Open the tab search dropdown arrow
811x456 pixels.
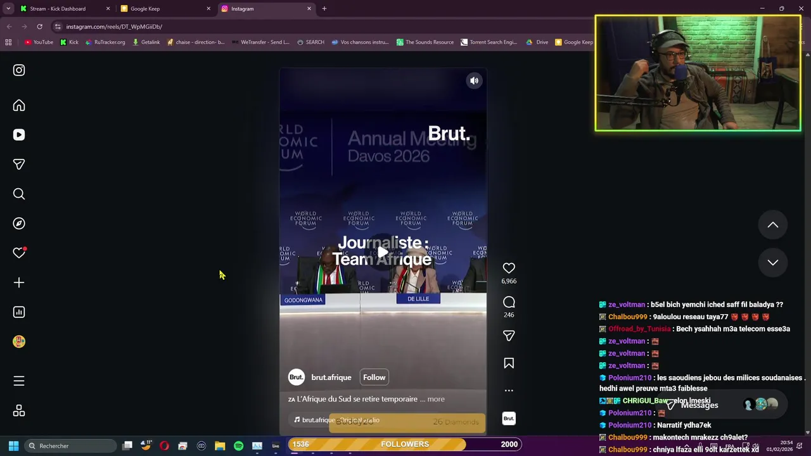point(8,9)
